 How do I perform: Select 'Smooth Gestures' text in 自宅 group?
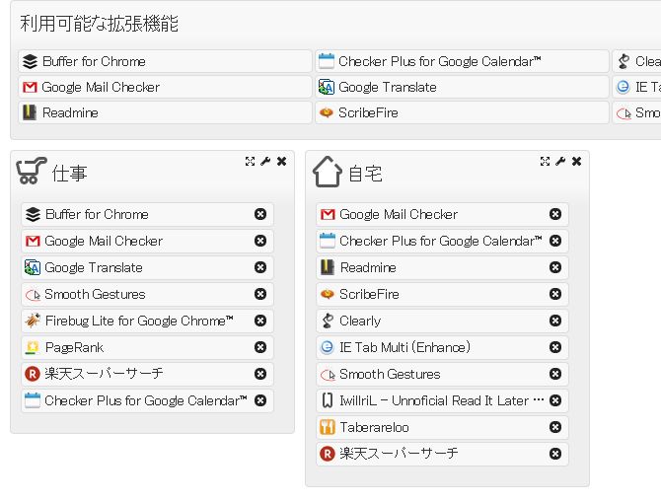click(390, 374)
